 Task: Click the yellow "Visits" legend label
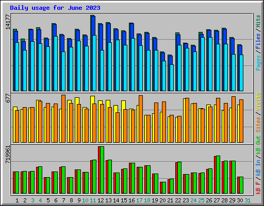[258, 101]
